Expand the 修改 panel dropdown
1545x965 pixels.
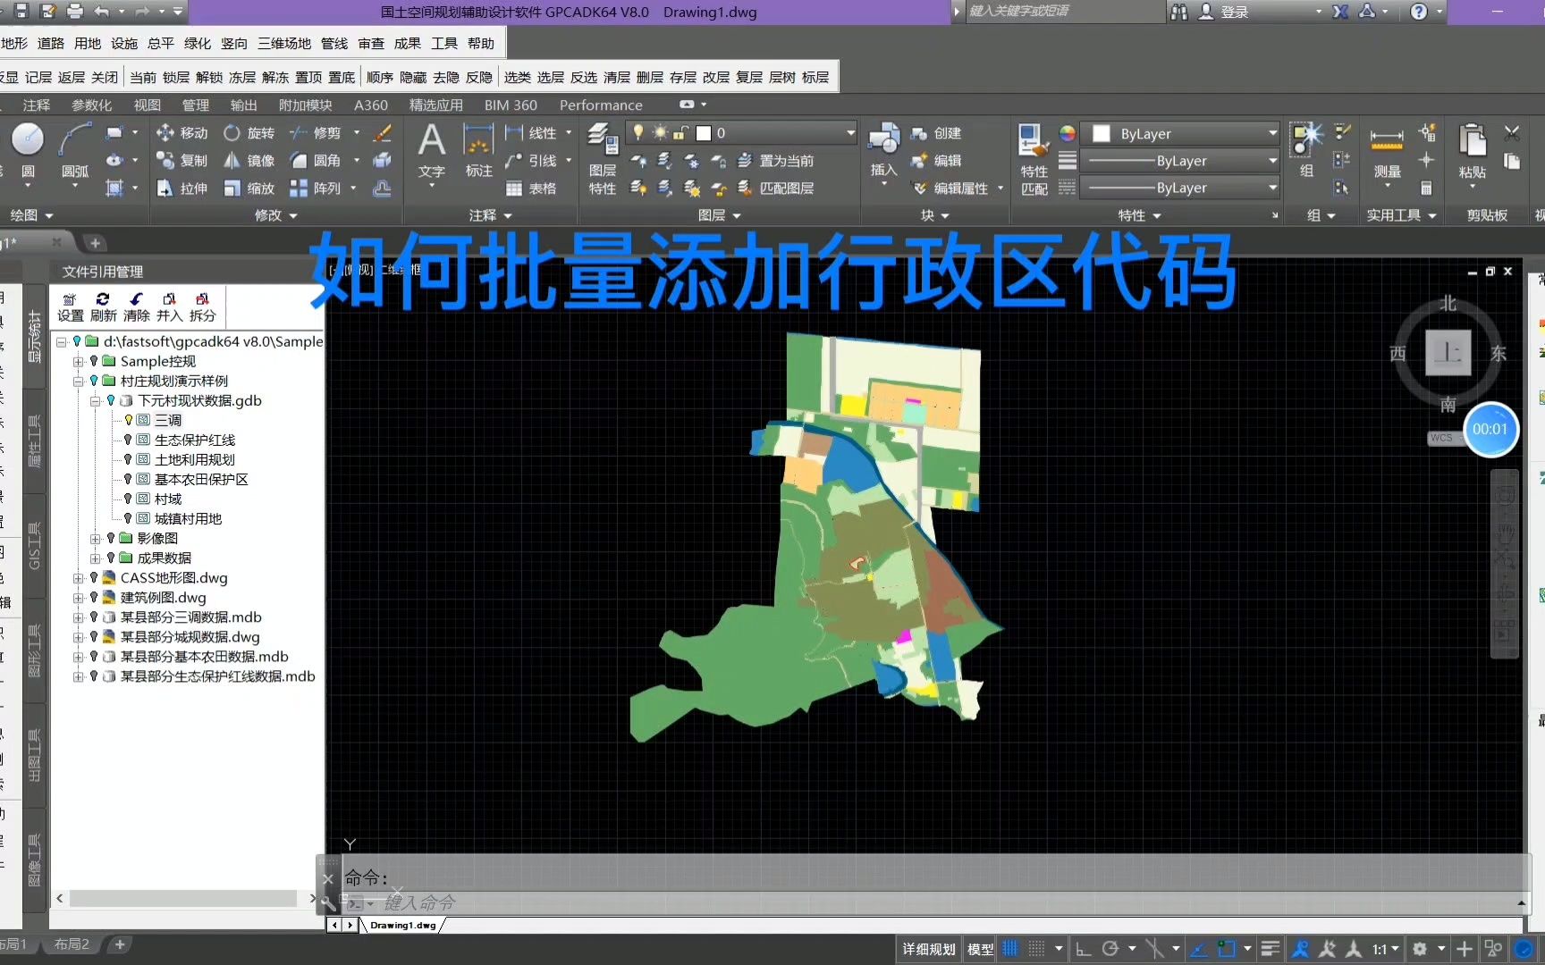click(275, 215)
